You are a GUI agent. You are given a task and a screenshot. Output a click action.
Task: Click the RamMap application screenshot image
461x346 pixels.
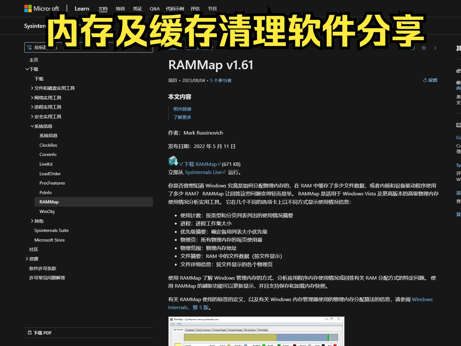(256, 331)
